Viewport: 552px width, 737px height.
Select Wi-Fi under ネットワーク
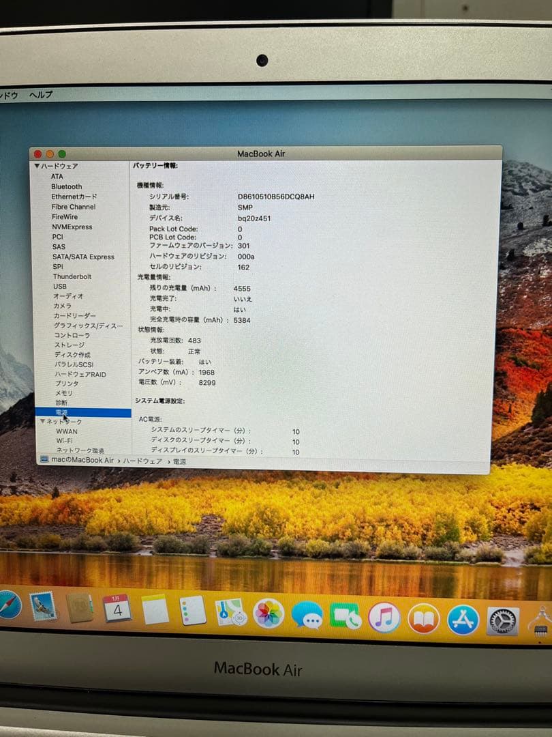[x=66, y=441]
